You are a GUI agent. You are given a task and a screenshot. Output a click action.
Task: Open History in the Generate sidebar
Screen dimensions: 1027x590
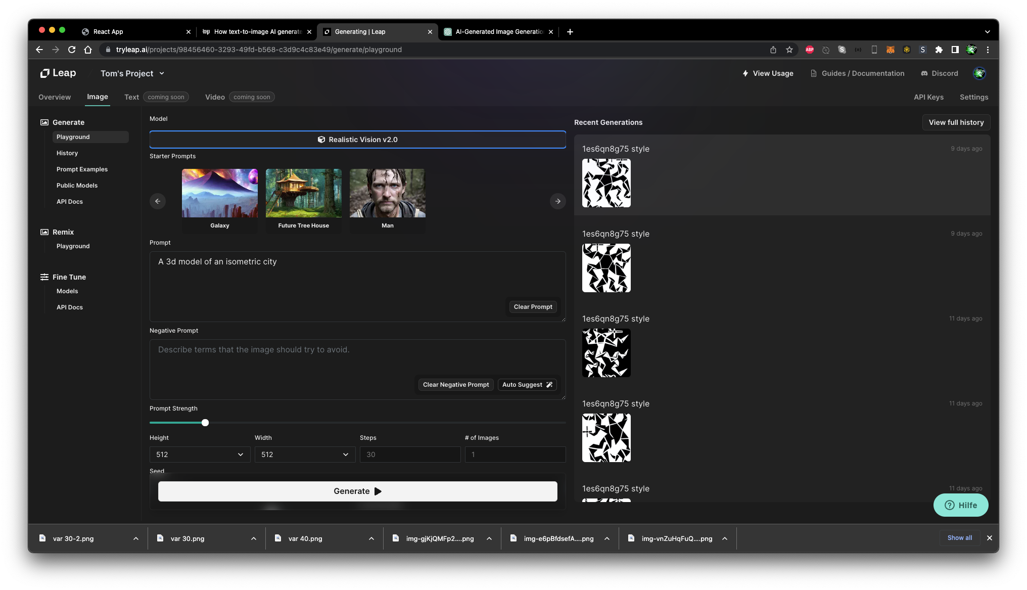pyautogui.click(x=67, y=153)
